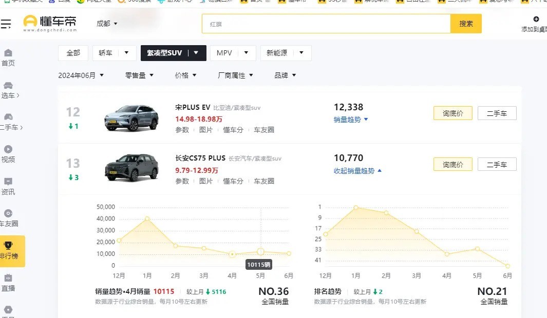The height and width of the screenshot is (318, 547).
Task: Open the 车友圈 sidebar icon
Action: [x=8, y=213]
